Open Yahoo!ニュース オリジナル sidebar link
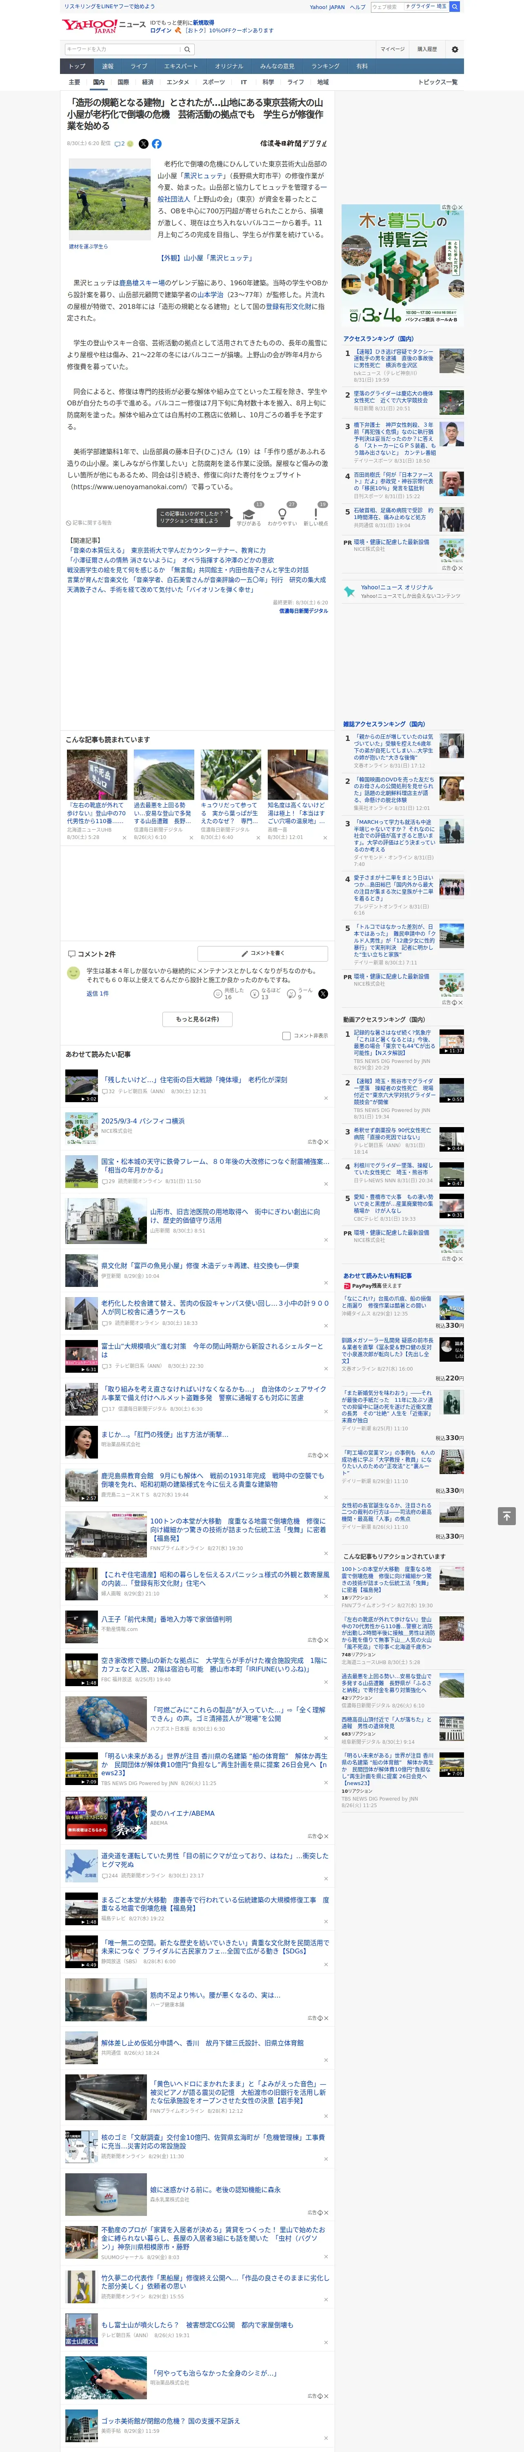This screenshot has height=2452, width=524. tap(397, 587)
